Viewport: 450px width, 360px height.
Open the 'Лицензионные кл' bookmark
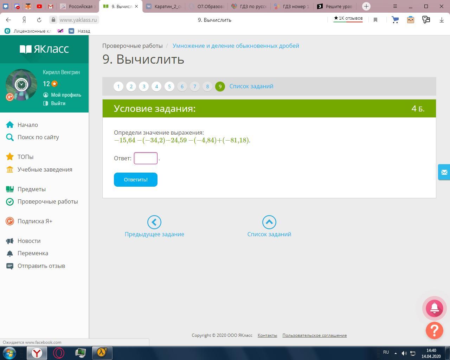(28, 31)
